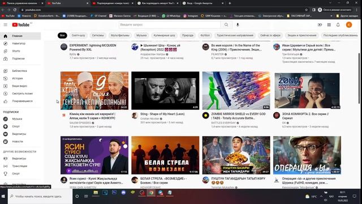362x204 pixels.
Task: Open the Windows notification center icon
Action: pyautogui.click(x=355, y=196)
